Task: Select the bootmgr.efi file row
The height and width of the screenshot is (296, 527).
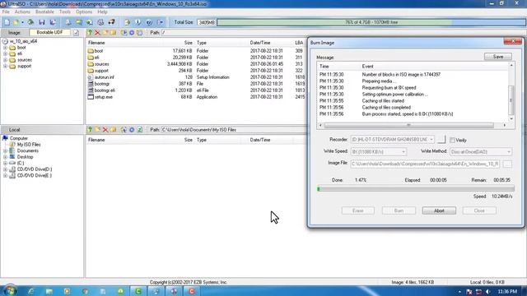Action: pos(196,90)
